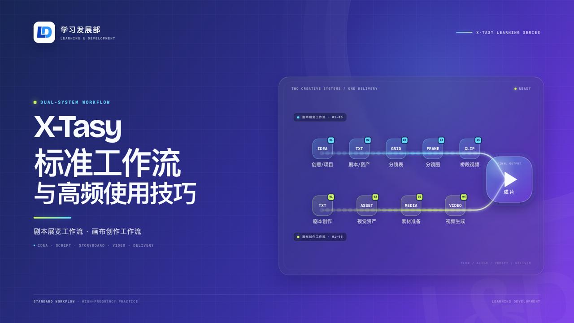Select the MEDIA node tile
574x323 pixels.
click(x=411, y=205)
